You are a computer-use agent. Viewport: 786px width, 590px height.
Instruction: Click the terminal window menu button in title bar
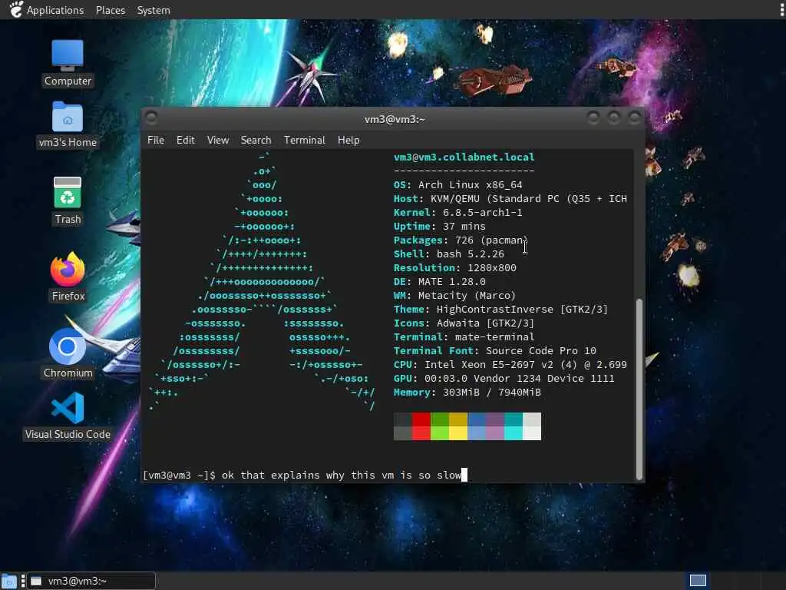(151, 118)
